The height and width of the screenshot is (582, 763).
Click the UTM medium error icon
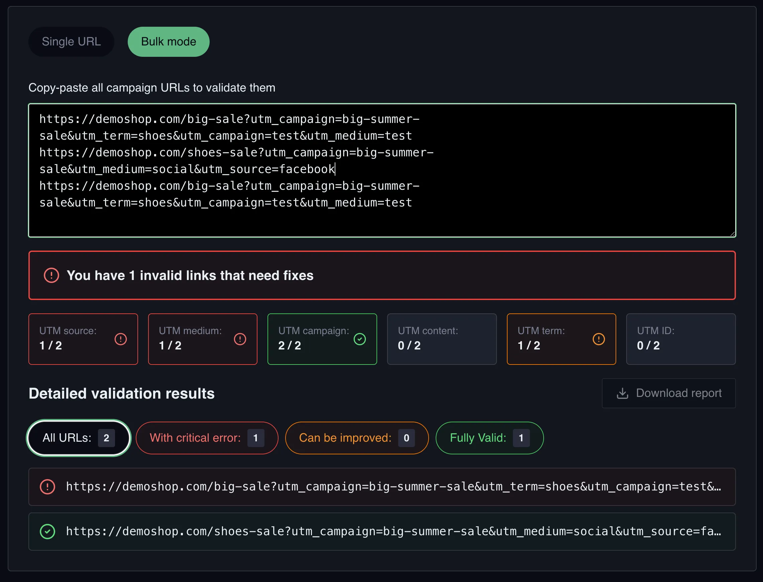pos(240,339)
